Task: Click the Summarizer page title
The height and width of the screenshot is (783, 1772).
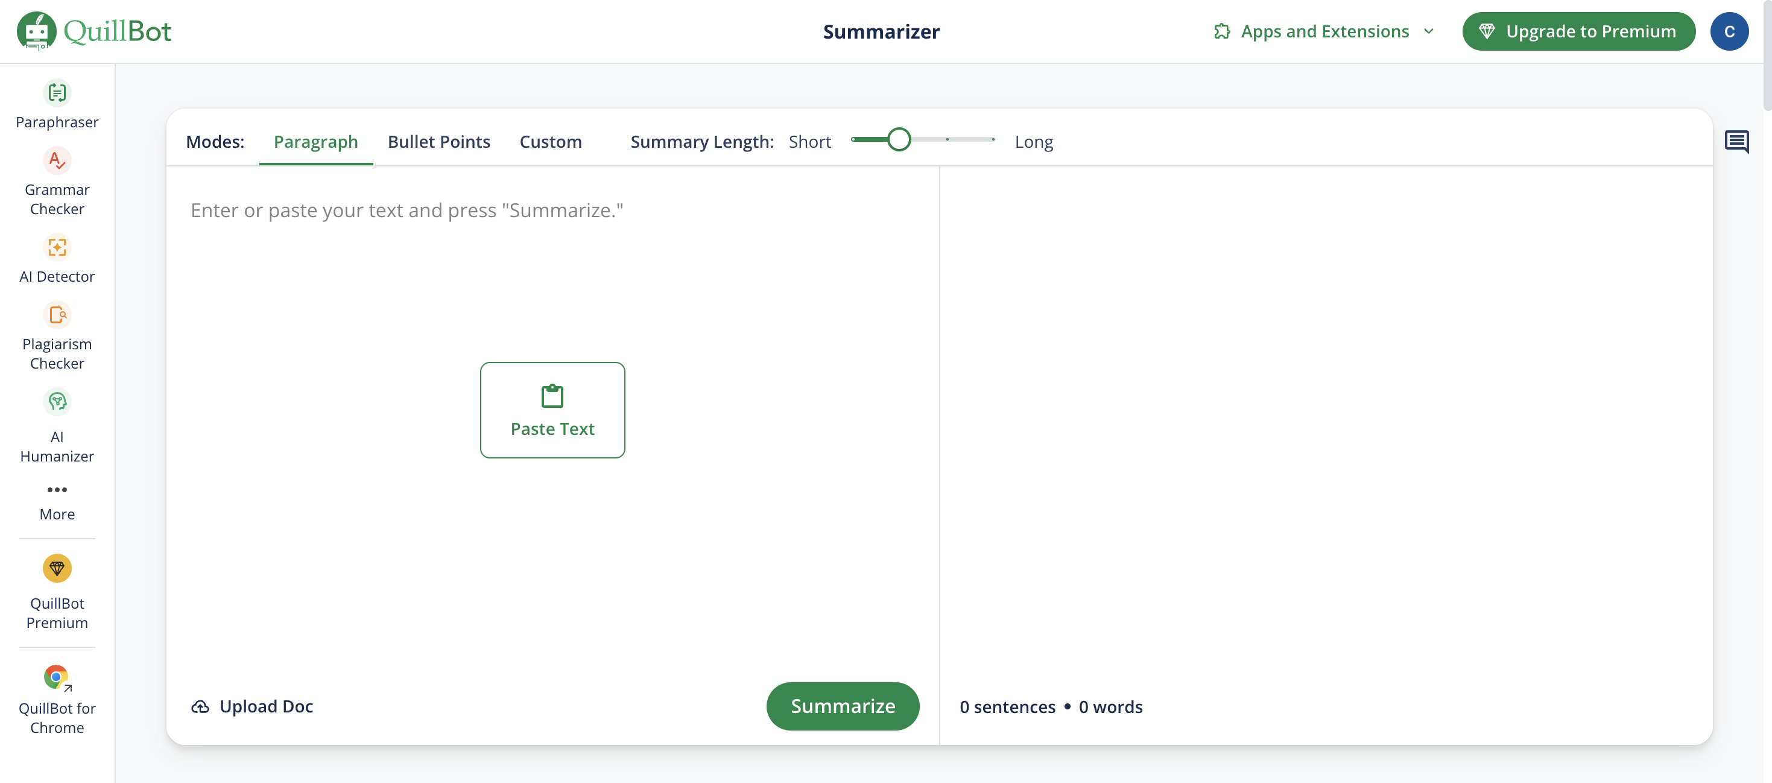Action: [881, 31]
